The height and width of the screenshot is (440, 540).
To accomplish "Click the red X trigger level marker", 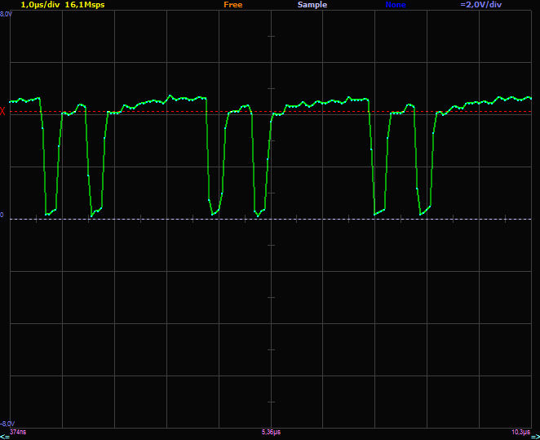I will click(3, 112).
